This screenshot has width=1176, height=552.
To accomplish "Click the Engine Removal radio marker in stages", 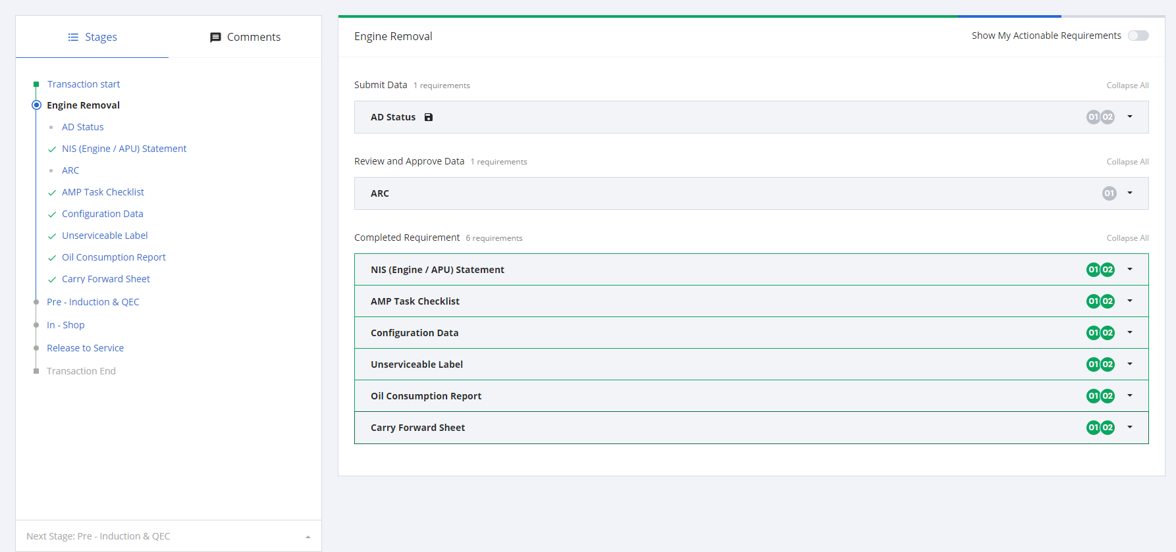I will coord(37,105).
